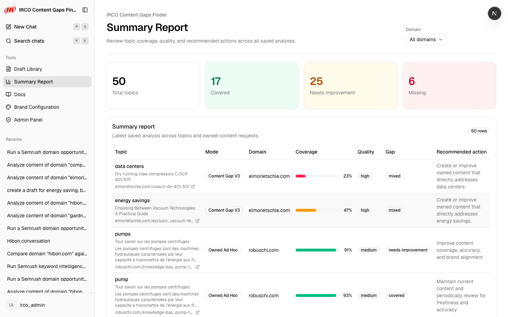Click the '50 rows' badge

[x=479, y=131]
